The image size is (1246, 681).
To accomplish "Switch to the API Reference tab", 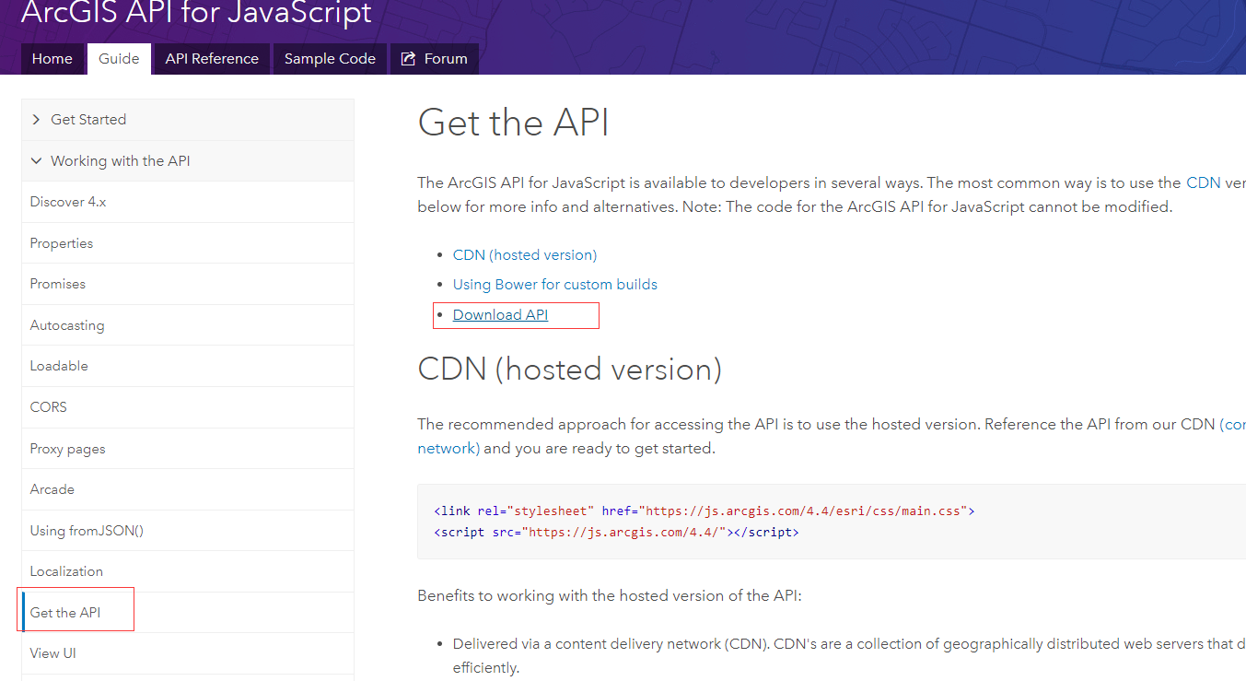I will (x=212, y=59).
